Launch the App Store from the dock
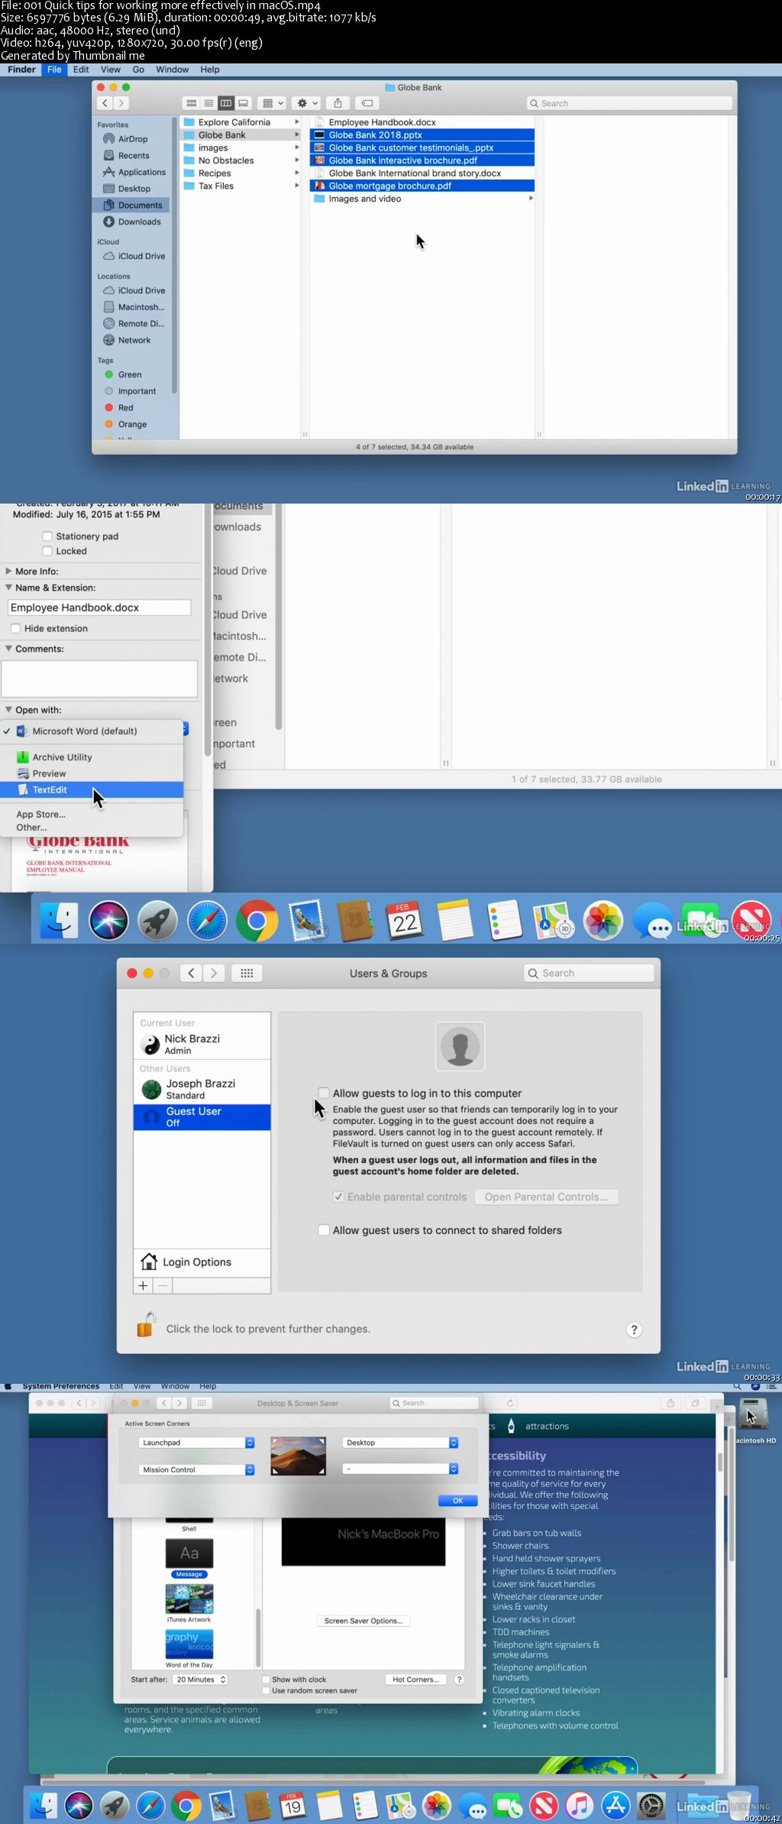The image size is (782, 1824). (616, 1806)
